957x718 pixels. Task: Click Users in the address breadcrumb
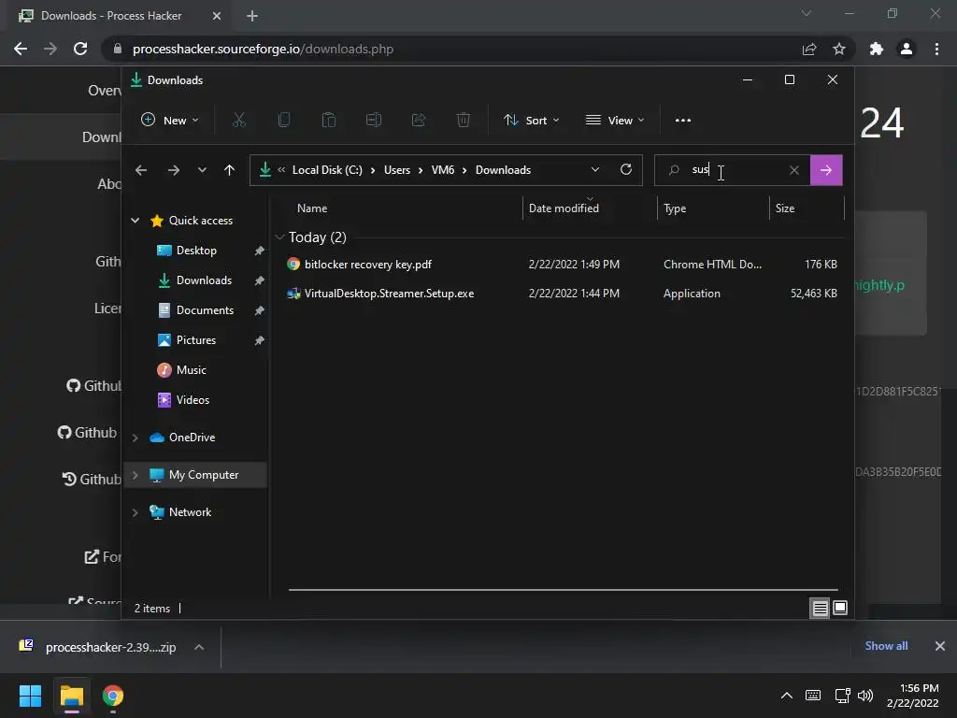(396, 170)
